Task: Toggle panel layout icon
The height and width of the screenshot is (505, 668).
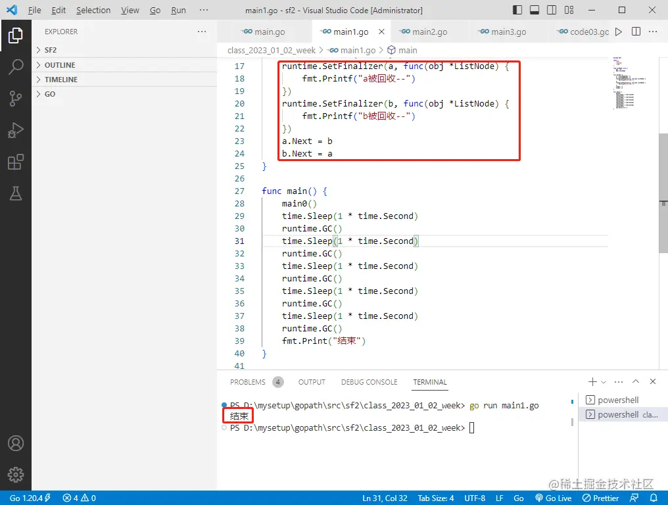Action: click(x=535, y=10)
